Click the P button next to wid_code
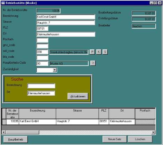 click(92, 52)
